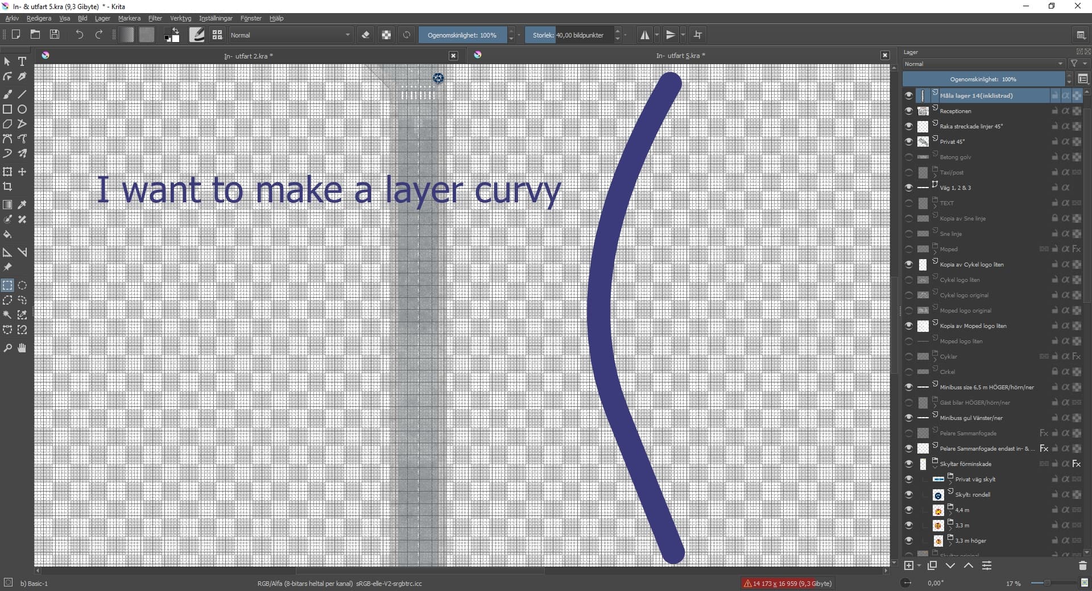Open the Filter menu

(155, 18)
